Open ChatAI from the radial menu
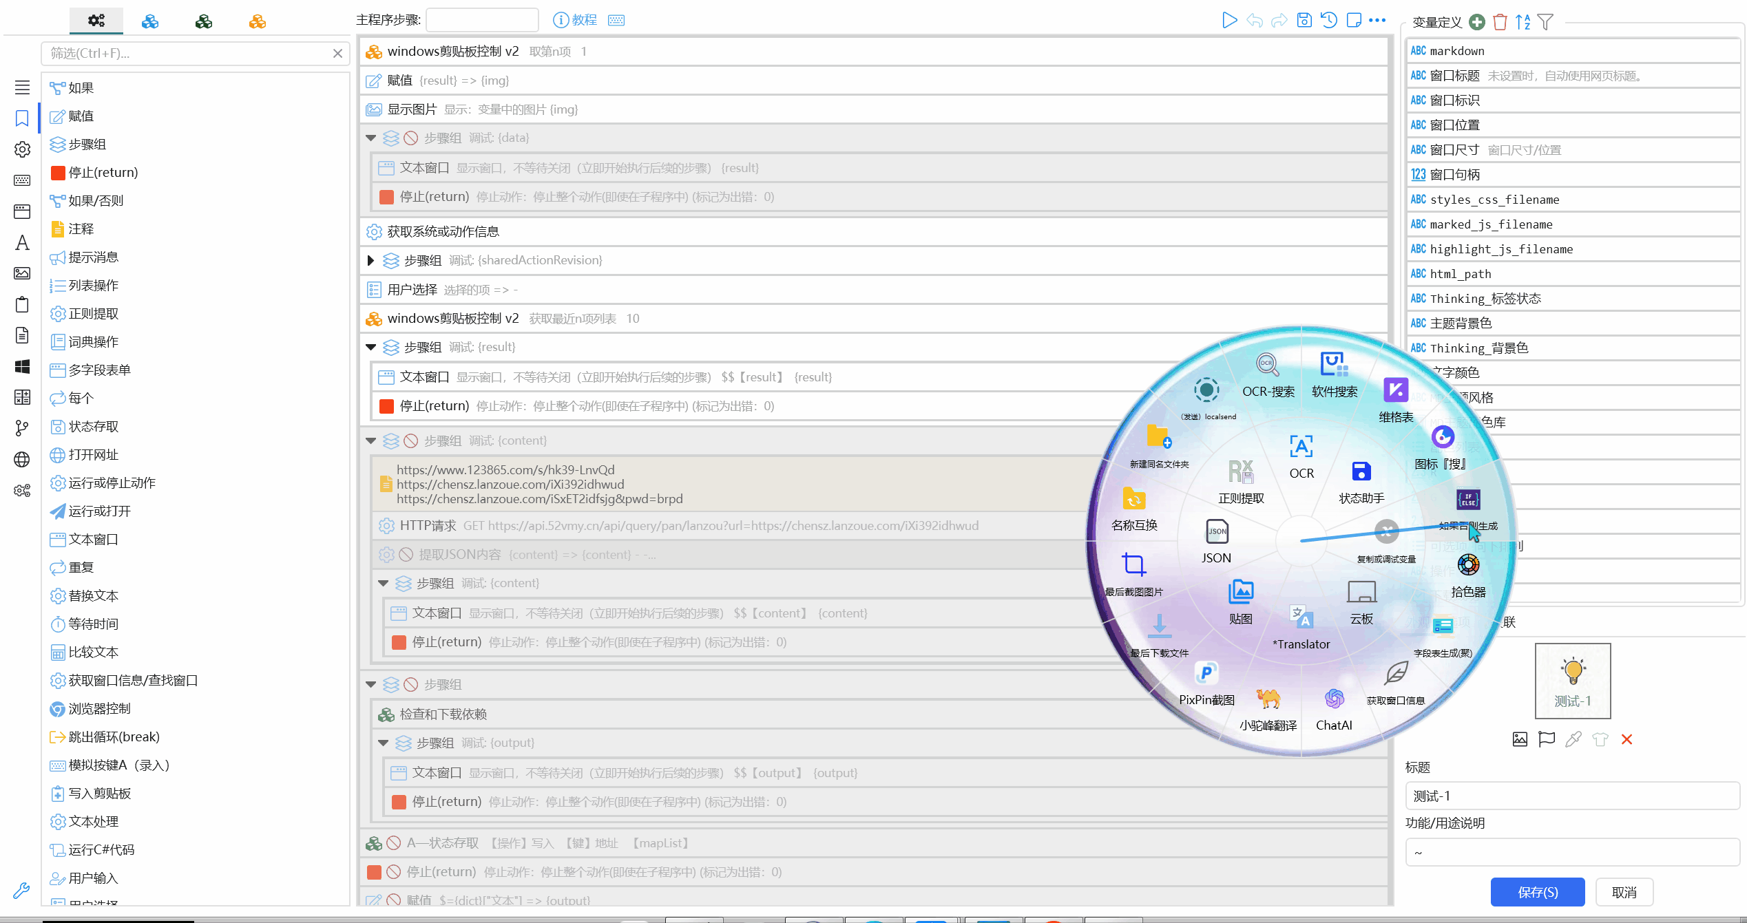Viewport: 1747px width, 923px height. [1334, 709]
